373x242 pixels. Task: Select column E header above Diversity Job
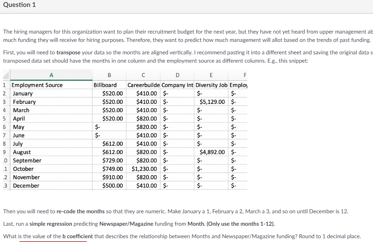[211, 75]
